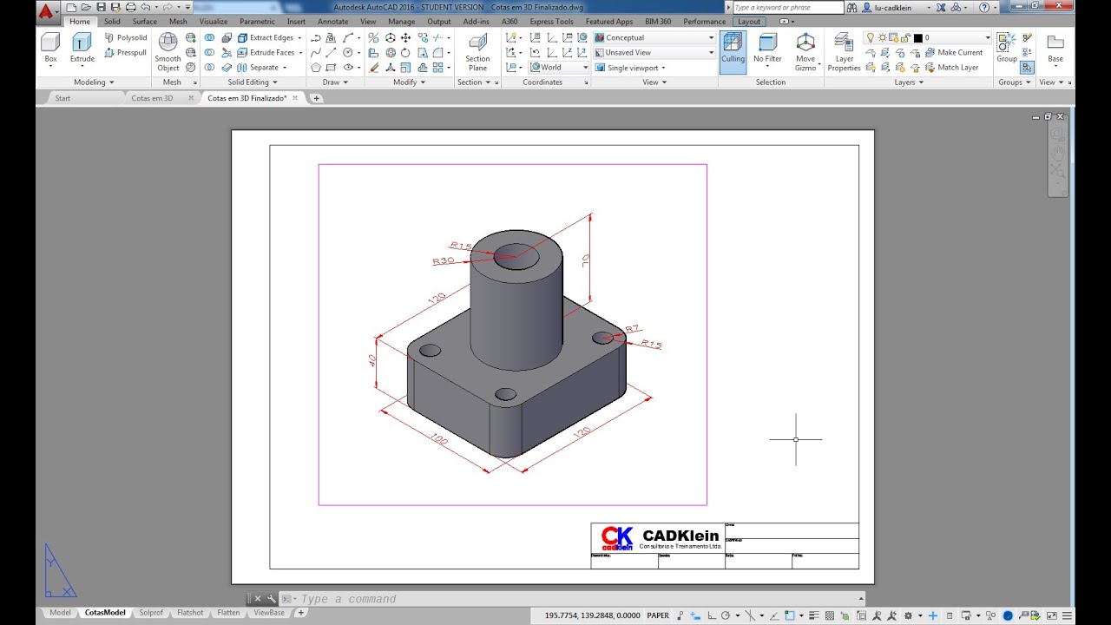1111x625 pixels.
Task: Expand the Solid Editing panel
Action: (x=253, y=82)
